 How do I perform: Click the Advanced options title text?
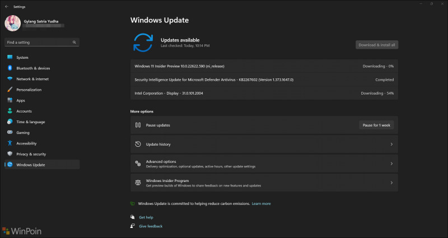[161, 161]
